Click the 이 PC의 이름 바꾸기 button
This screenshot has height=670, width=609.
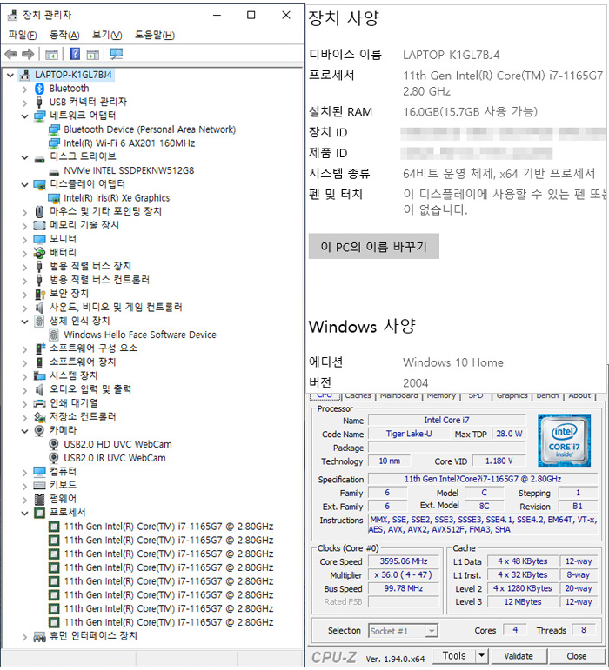[374, 247]
